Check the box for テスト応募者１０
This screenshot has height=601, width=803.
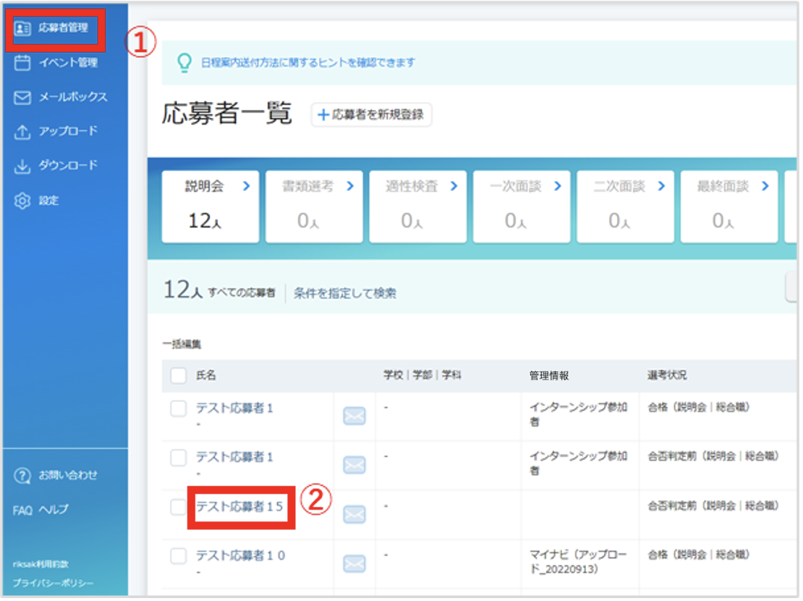pos(178,556)
